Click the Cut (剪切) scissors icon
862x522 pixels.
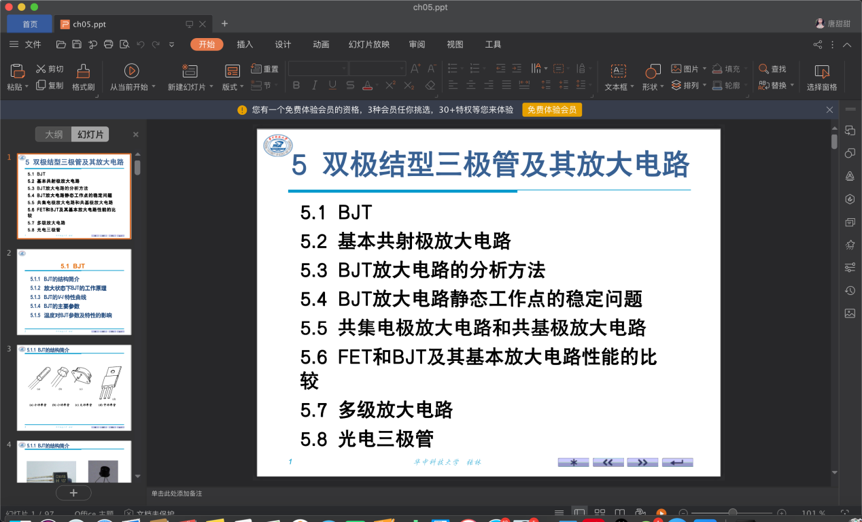tap(41, 69)
